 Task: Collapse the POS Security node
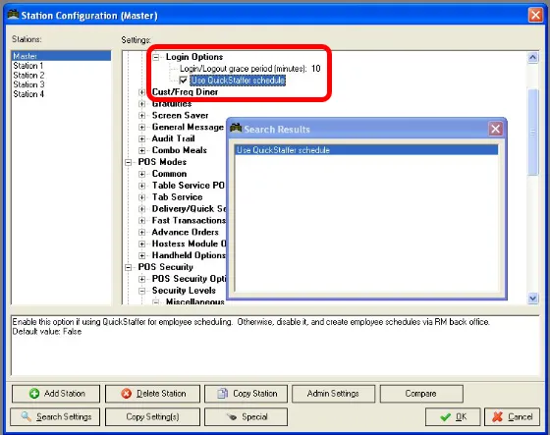pyautogui.click(x=129, y=268)
